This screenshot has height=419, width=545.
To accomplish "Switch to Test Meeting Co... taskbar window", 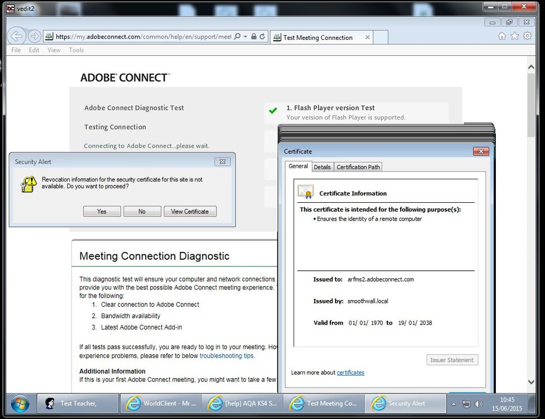I will 324,403.
